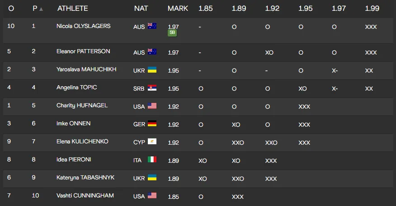
Task: Click green SB badge under Olyslagers' mark
Action: [172, 32]
